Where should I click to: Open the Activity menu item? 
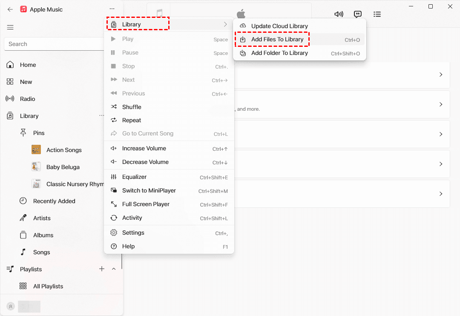[169, 218]
